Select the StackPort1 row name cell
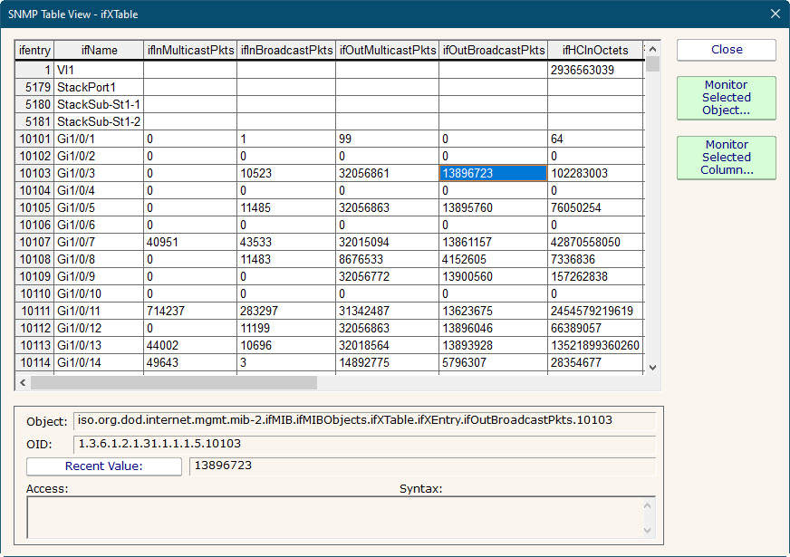 (99, 87)
